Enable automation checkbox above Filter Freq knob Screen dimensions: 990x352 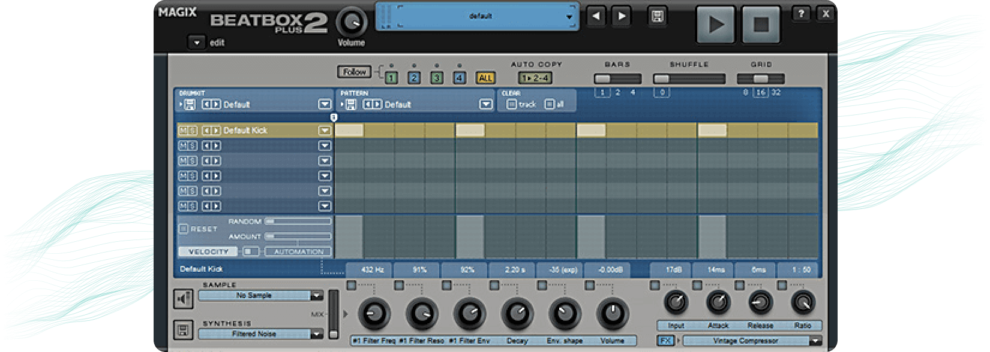pyautogui.click(x=352, y=286)
